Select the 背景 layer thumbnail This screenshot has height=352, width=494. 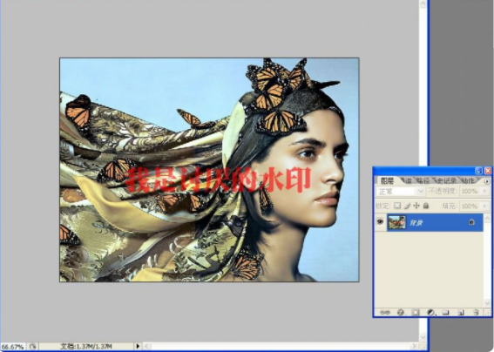tap(396, 222)
